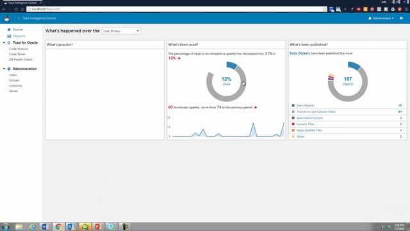Click the purple Automation Scripts swatch
The width and height of the screenshot is (410, 231).
[x=293, y=118]
